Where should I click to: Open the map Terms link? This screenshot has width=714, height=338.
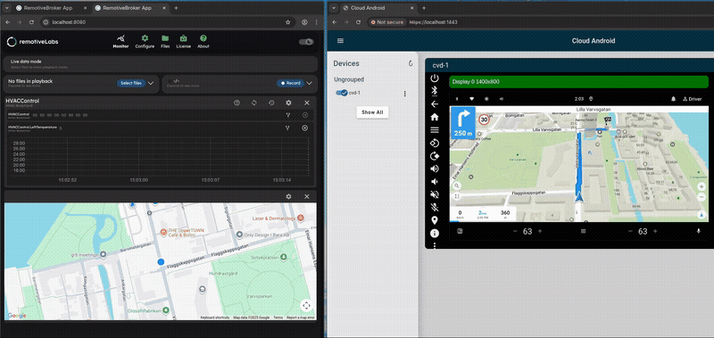(278, 317)
